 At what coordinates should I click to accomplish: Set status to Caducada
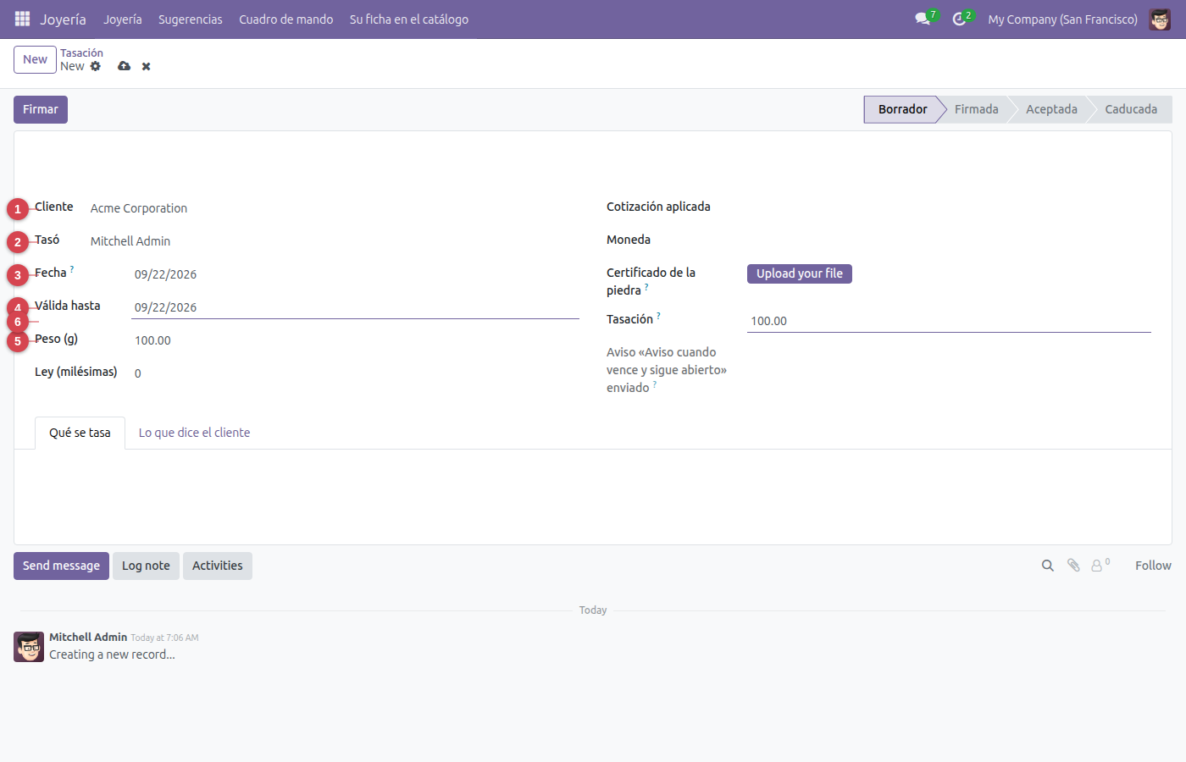1131,109
